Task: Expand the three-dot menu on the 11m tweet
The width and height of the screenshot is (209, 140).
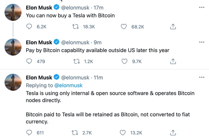Action: pos(202,77)
